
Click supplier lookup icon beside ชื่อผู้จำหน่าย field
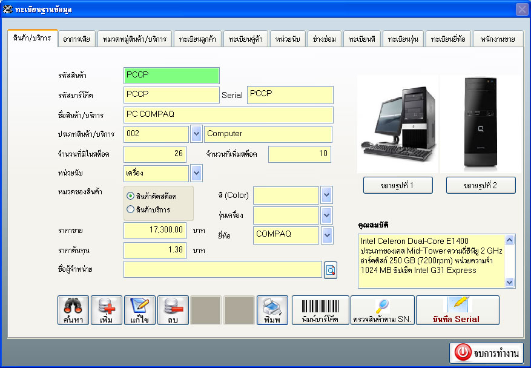pyautogui.click(x=331, y=270)
